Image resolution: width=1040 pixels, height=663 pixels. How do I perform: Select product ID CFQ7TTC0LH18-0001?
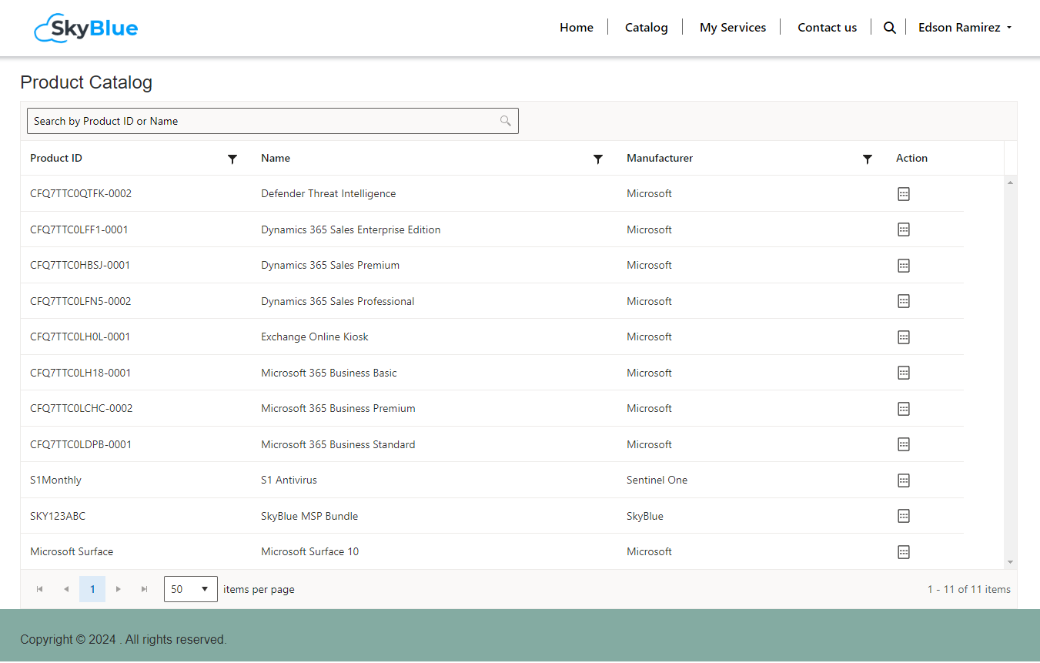pyautogui.click(x=81, y=373)
